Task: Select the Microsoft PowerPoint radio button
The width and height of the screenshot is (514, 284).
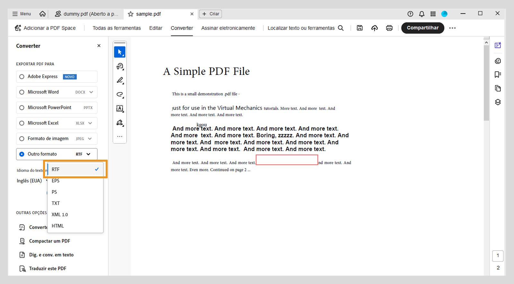Action: pos(22,108)
